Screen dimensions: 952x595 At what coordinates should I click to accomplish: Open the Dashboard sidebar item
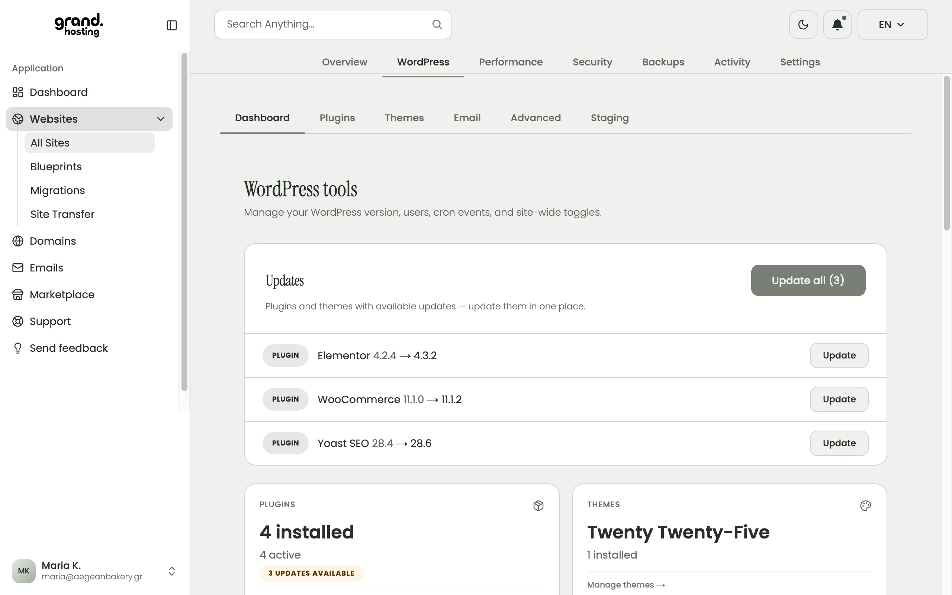click(x=89, y=92)
